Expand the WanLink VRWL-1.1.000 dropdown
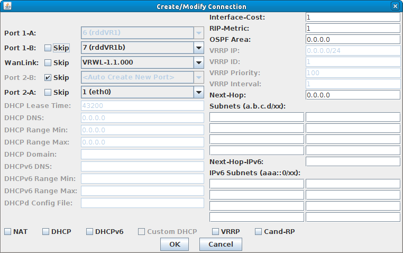Viewport: 403px width, 253px height. click(199, 62)
